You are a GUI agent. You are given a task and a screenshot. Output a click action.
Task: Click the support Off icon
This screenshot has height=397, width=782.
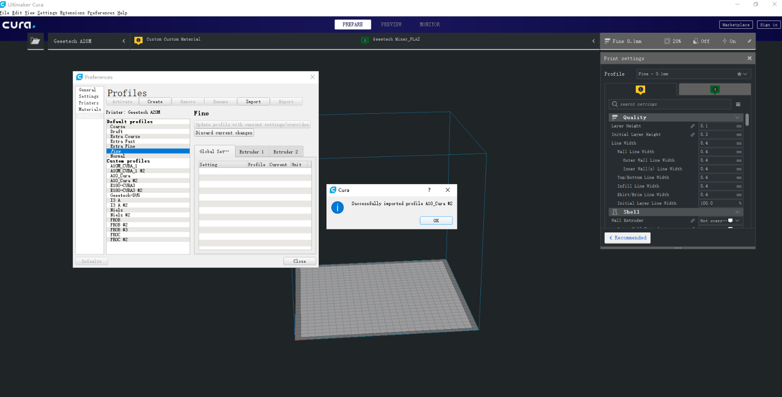click(695, 41)
